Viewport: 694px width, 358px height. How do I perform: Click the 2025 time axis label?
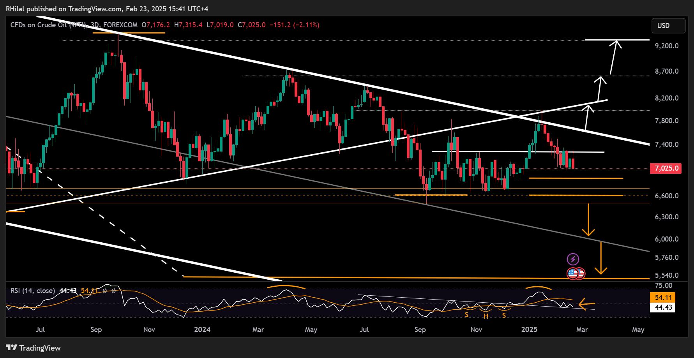[529, 330]
